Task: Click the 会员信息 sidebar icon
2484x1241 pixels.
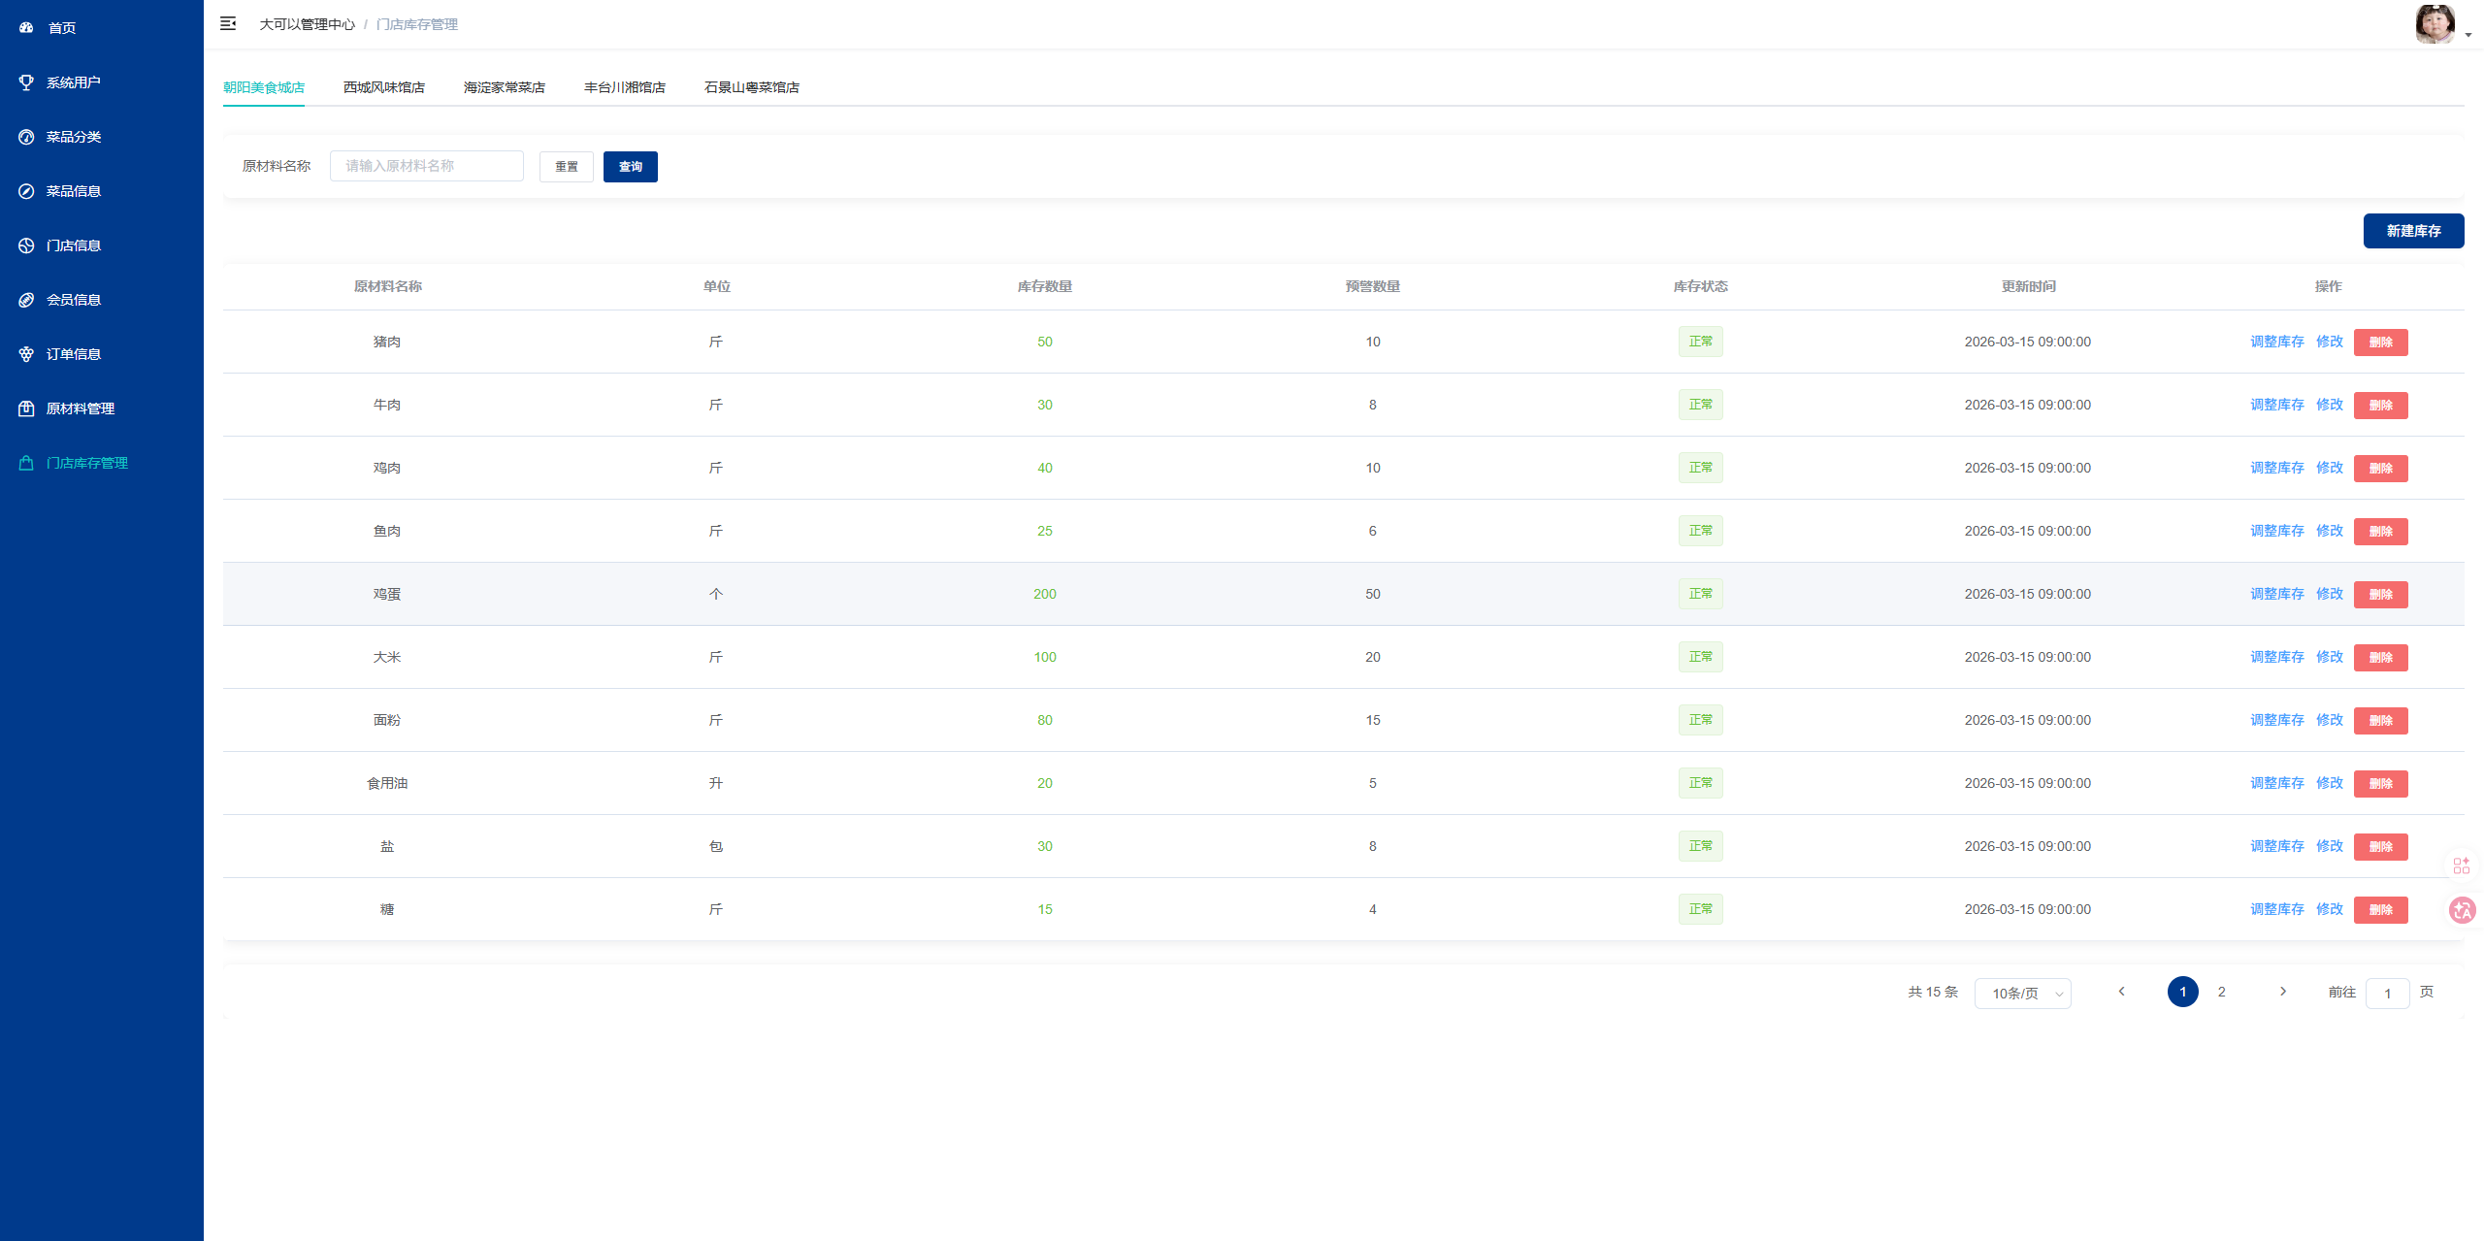Action: coord(26,300)
